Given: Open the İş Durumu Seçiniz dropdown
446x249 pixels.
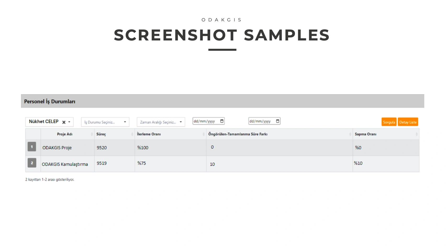Looking at the screenshot, I should pos(105,122).
